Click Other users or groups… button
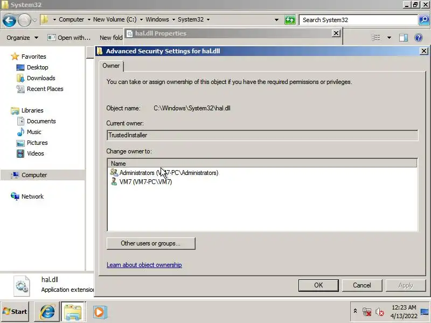Image resolution: width=431 pixels, height=323 pixels. (151, 244)
